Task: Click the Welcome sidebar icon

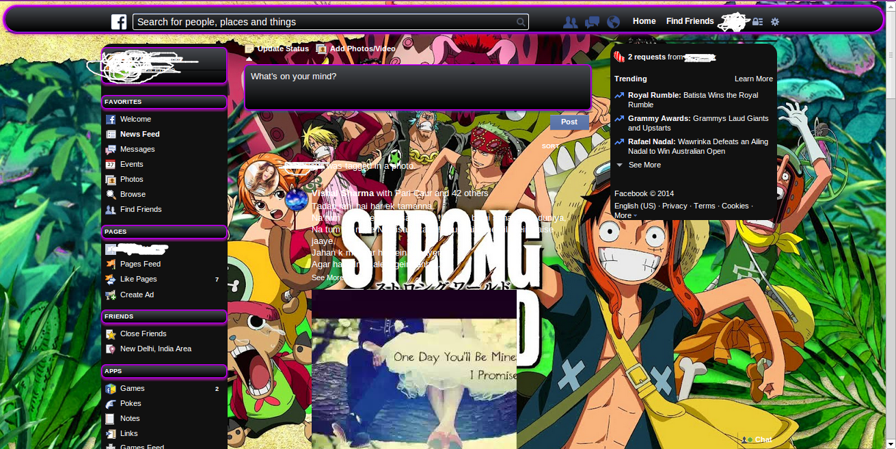Action: 111,119
